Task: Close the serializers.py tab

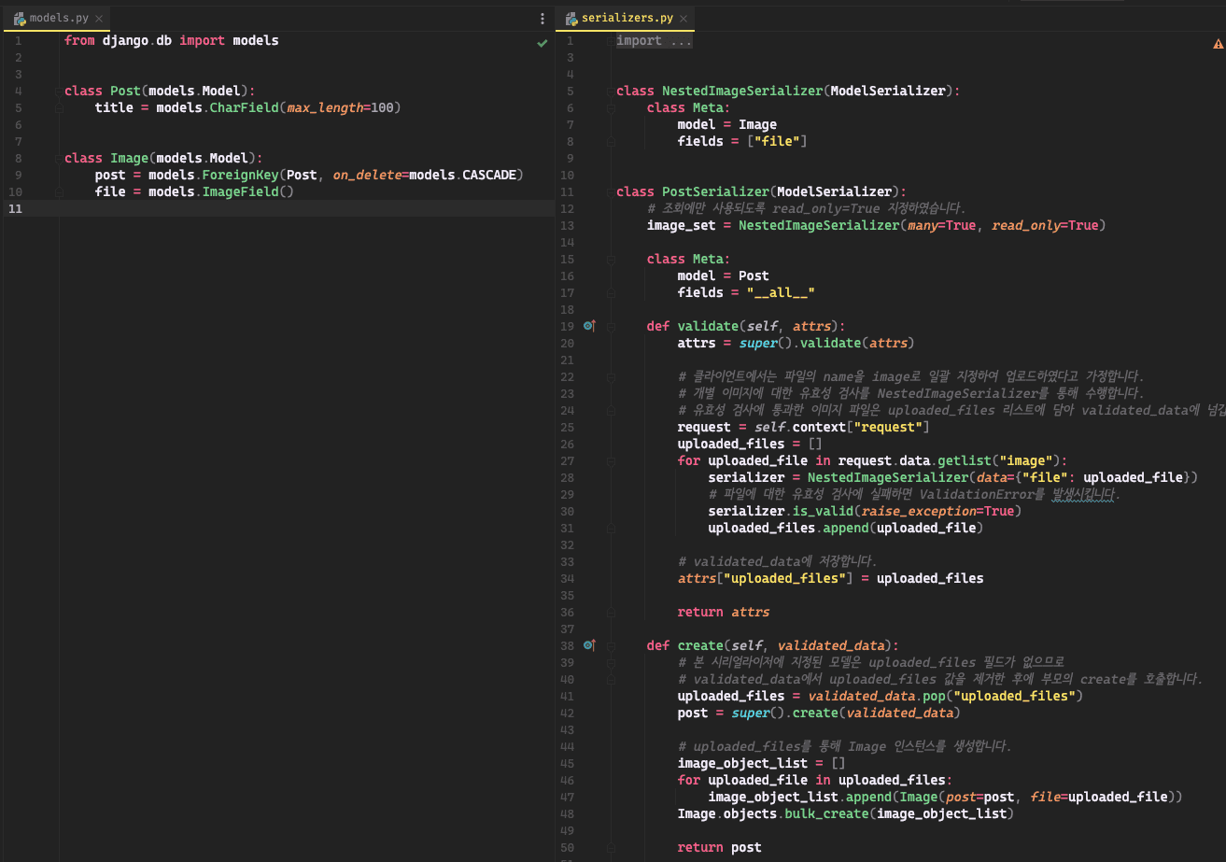Action: coord(683,19)
